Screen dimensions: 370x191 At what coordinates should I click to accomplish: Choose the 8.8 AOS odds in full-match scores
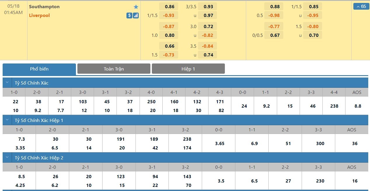[x=357, y=106]
